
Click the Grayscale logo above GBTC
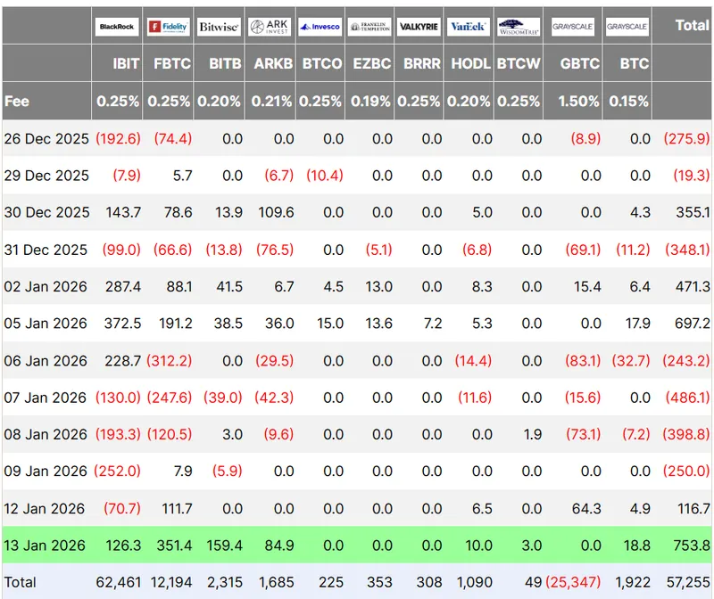click(575, 27)
